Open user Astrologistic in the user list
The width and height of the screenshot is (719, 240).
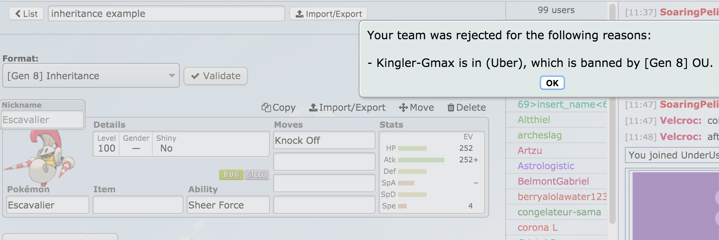pos(546,166)
